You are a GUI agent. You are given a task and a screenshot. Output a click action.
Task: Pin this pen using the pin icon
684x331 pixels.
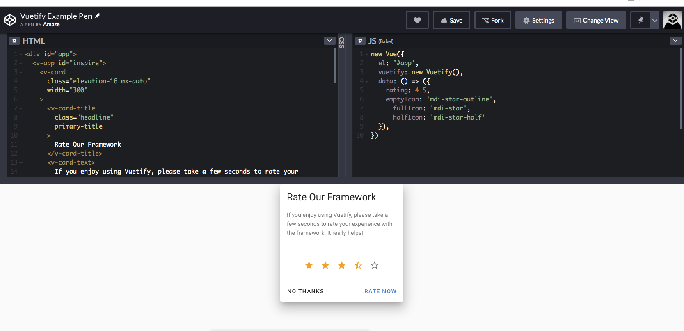641,20
